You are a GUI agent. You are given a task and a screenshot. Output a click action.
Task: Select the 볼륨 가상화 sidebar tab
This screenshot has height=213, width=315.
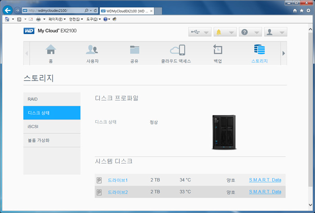[52, 140]
